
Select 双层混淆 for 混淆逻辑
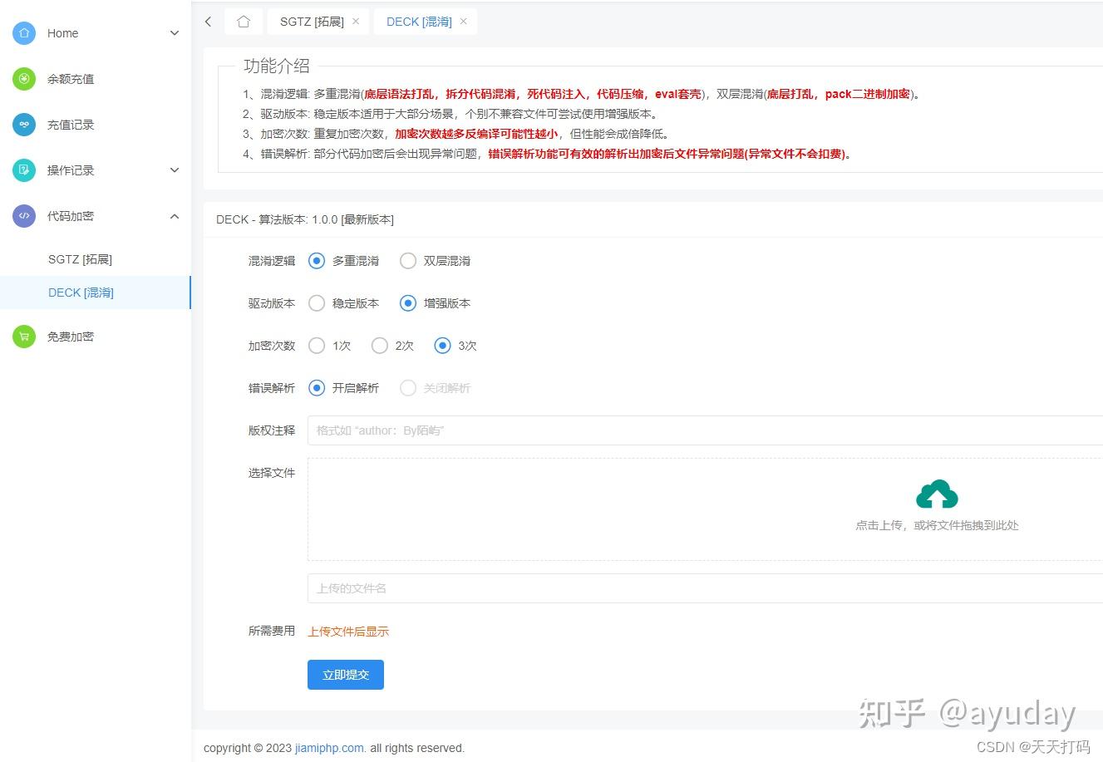coord(407,260)
